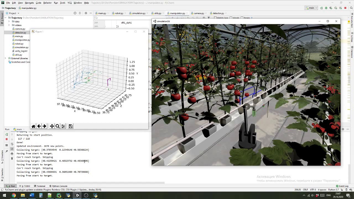The image size is (354, 199).
Task: Expand the data folder
Action: pos(9,21)
